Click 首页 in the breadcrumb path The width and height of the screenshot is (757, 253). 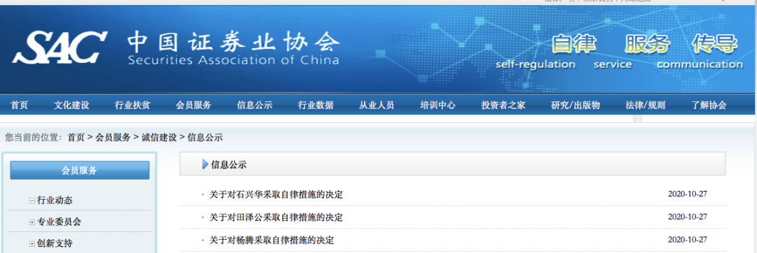(x=76, y=138)
